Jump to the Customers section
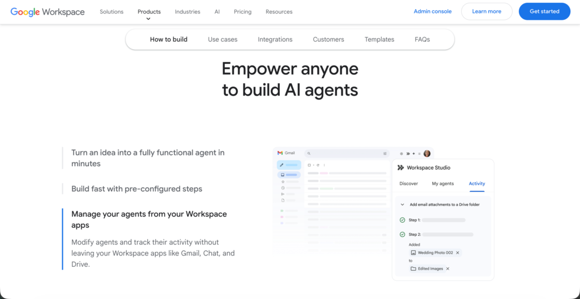This screenshot has width=580, height=299. point(329,40)
